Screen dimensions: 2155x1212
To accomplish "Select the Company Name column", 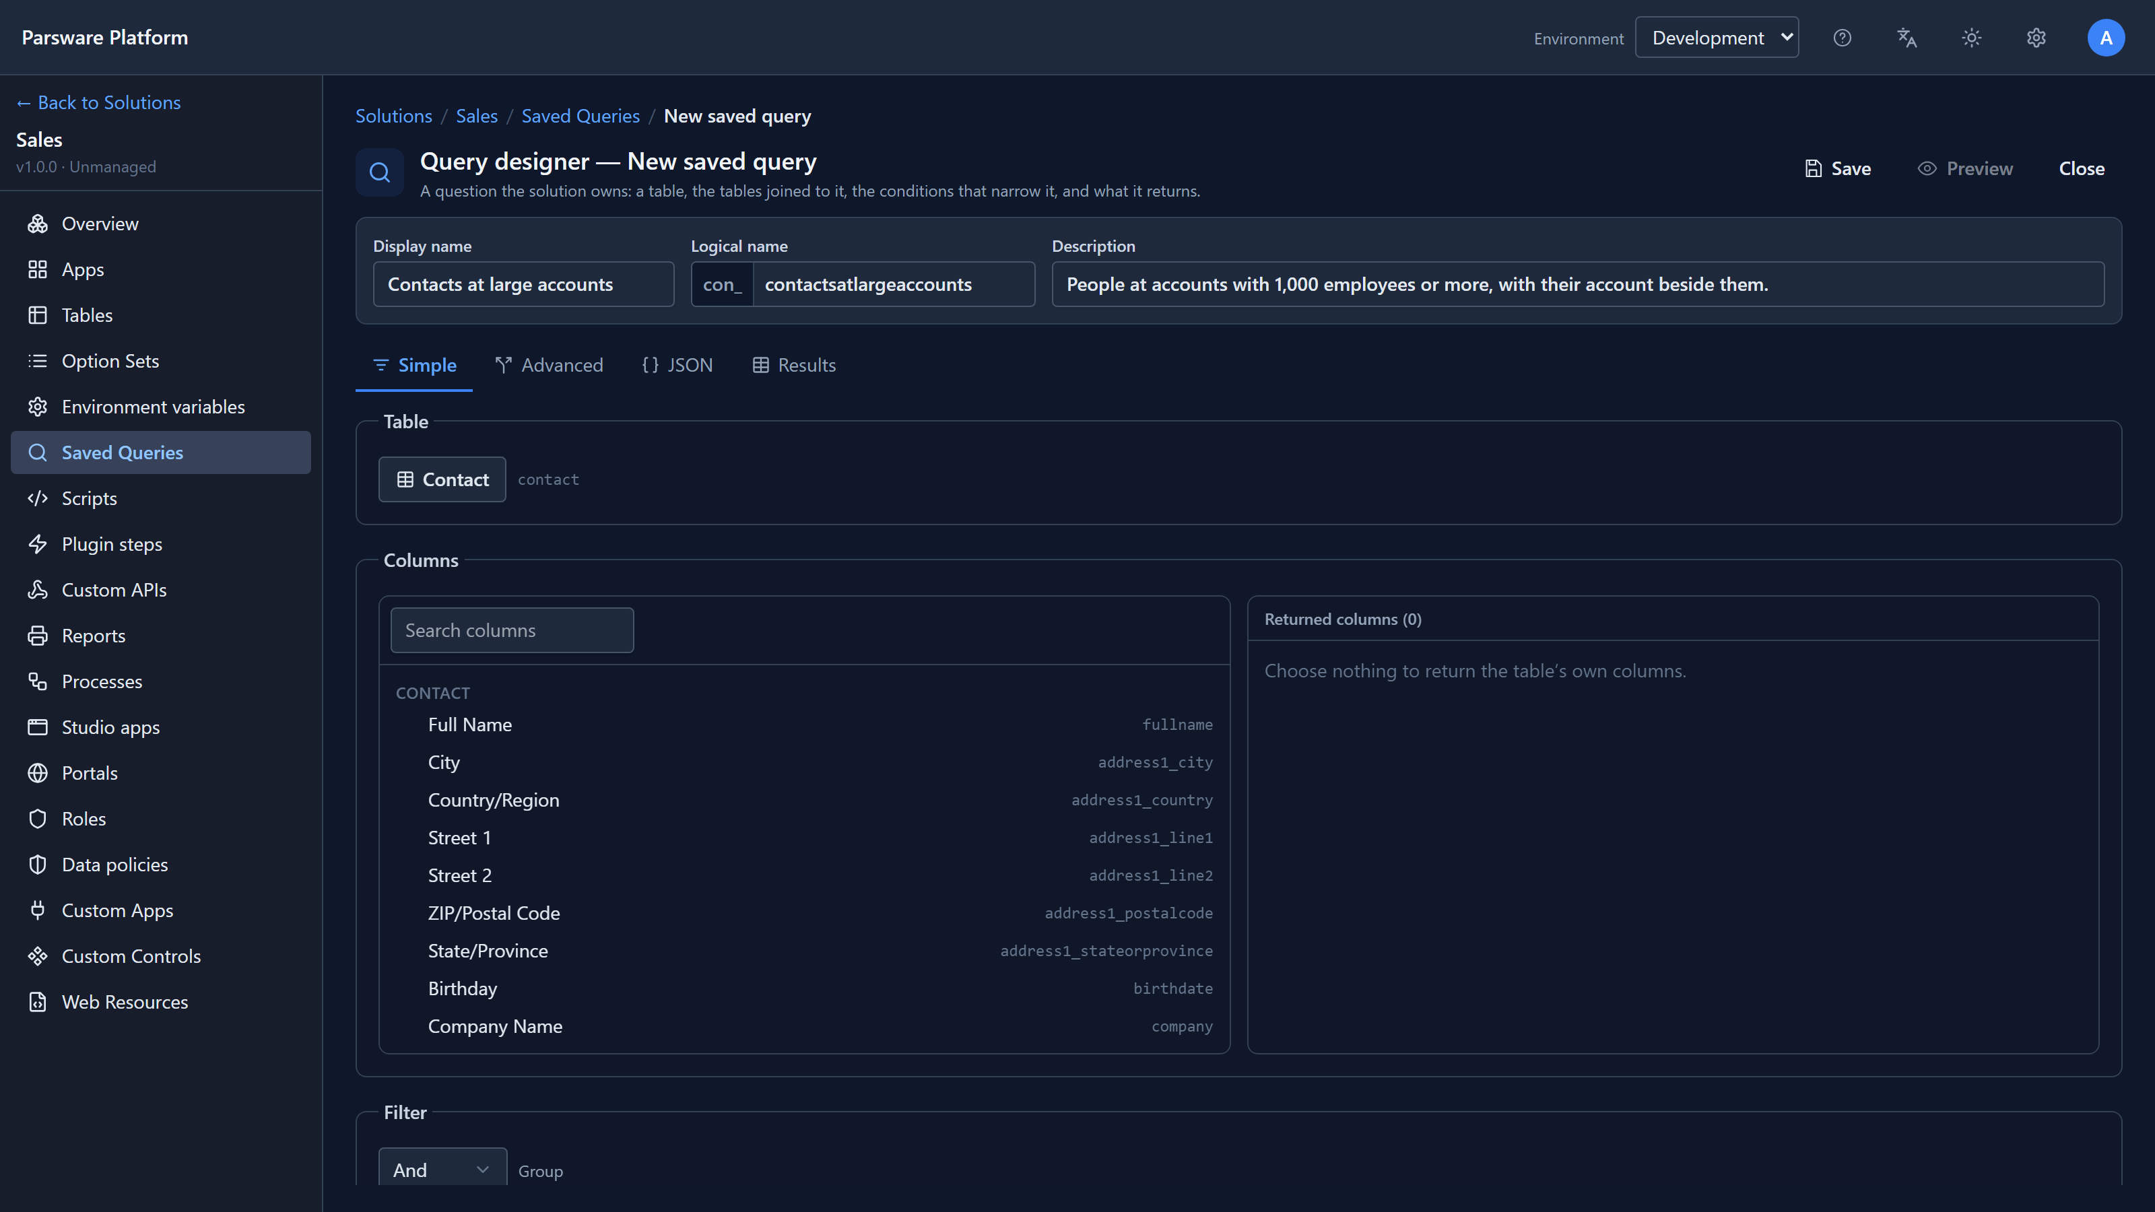I will (804, 1026).
